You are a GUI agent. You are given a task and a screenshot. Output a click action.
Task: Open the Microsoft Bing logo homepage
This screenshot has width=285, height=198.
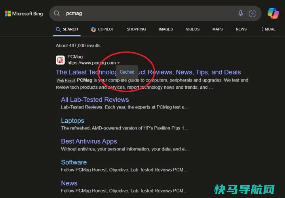tap(24, 13)
